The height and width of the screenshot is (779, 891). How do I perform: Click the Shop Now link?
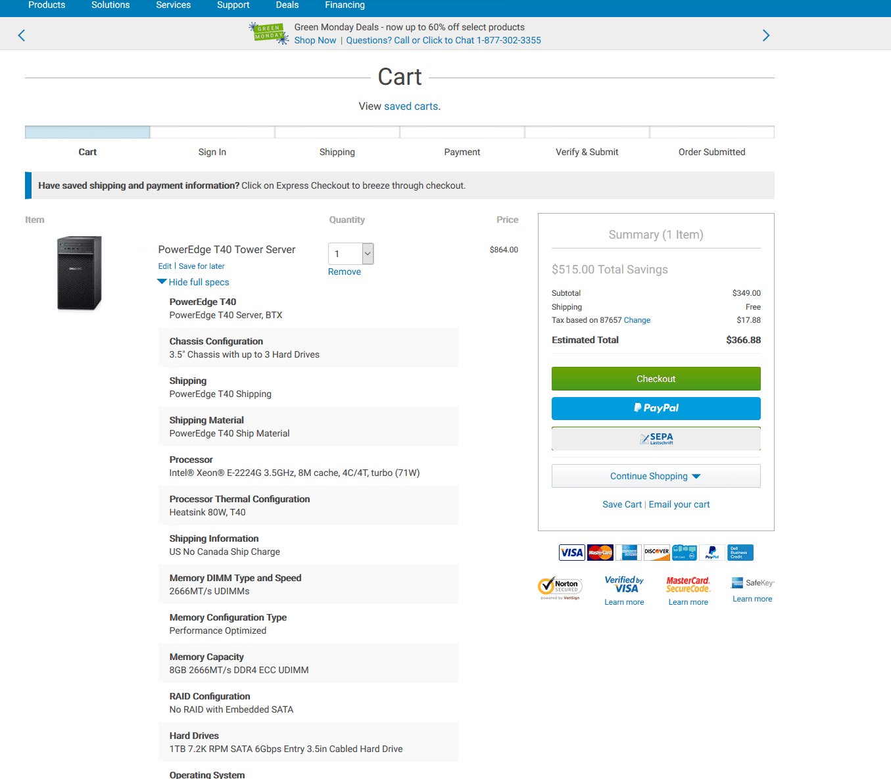click(315, 40)
